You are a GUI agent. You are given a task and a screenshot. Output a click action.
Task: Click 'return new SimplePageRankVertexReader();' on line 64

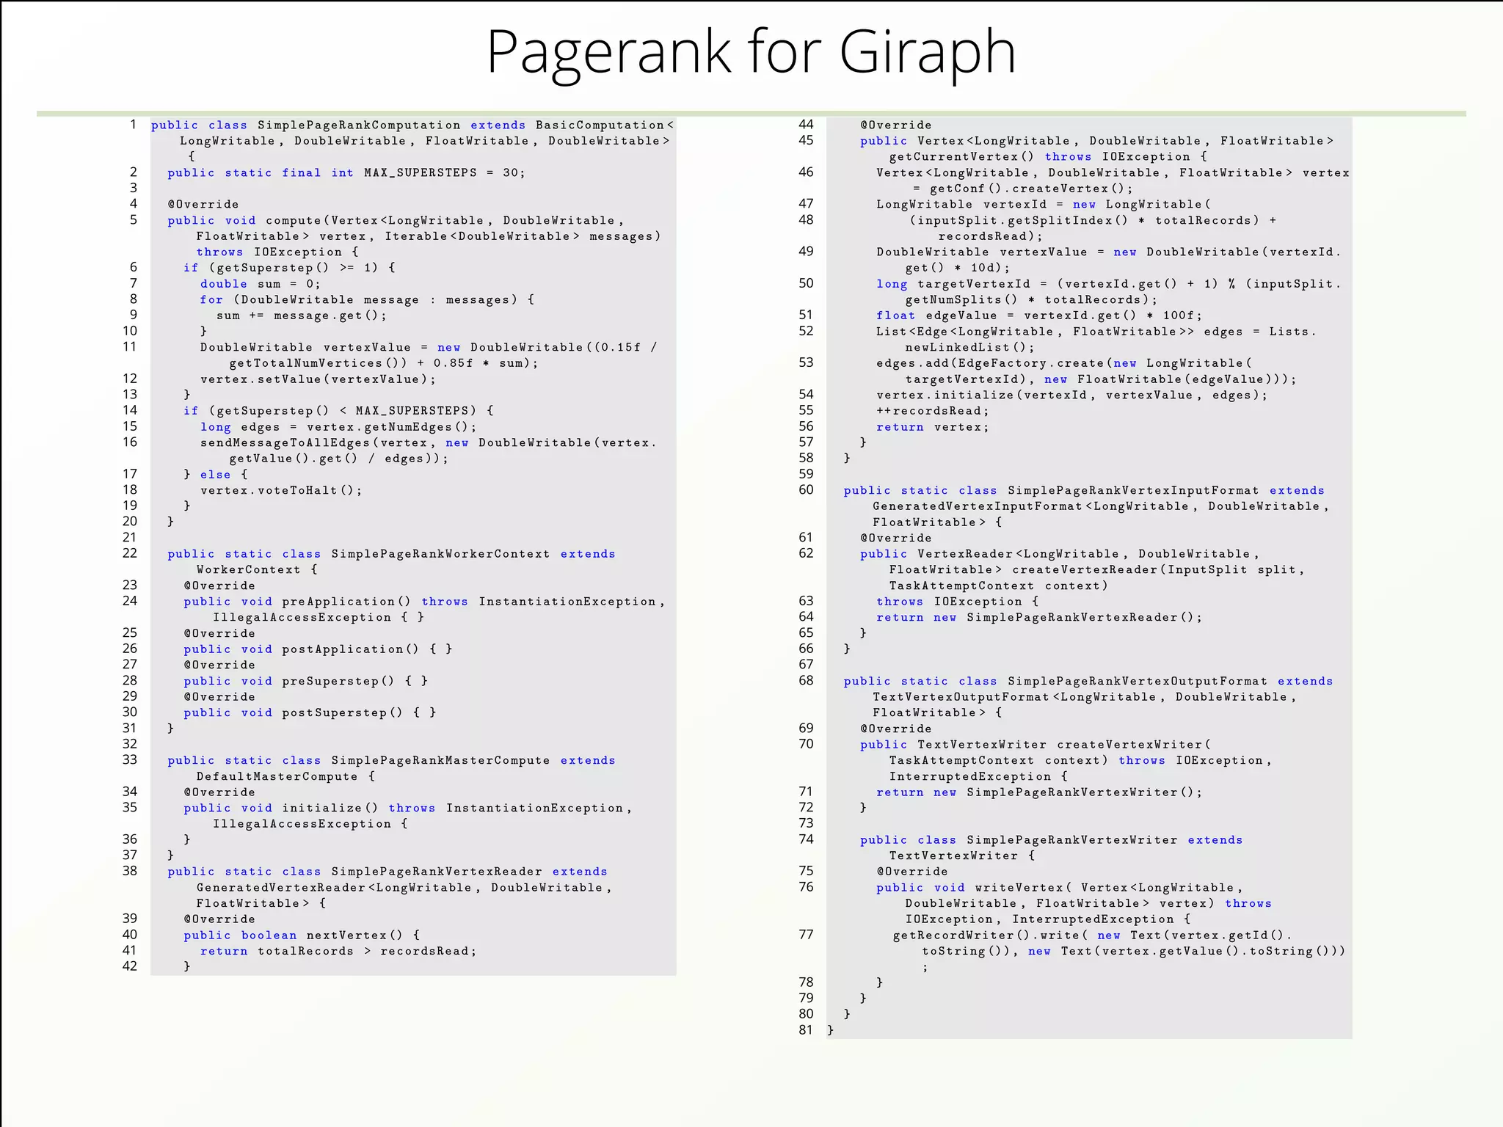click(x=1039, y=618)
